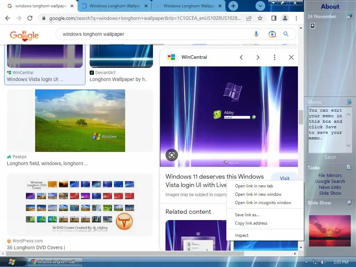The width and height of the screenshot is (356, 267).
Task: Open the File Mirrors link
Action: pos(330,175)
